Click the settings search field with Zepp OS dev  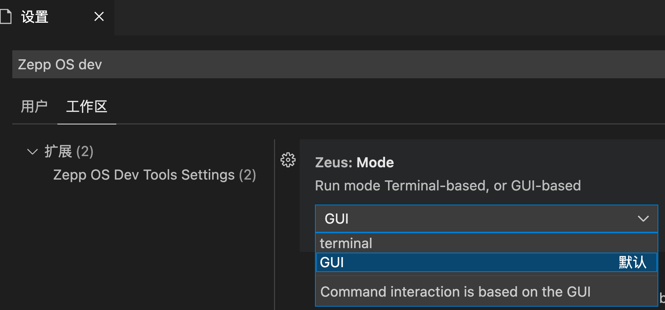(335, 64)
